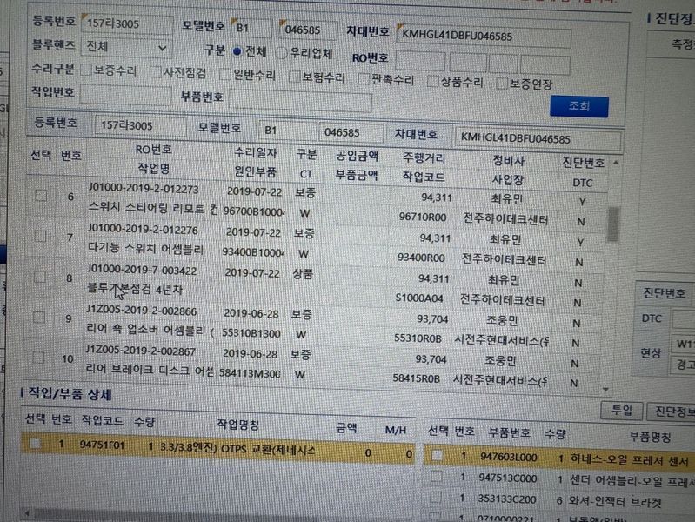Open the 블루핸즈 전체 dropdown
Viewport: 695px width, 522px height.
[126, 47]
